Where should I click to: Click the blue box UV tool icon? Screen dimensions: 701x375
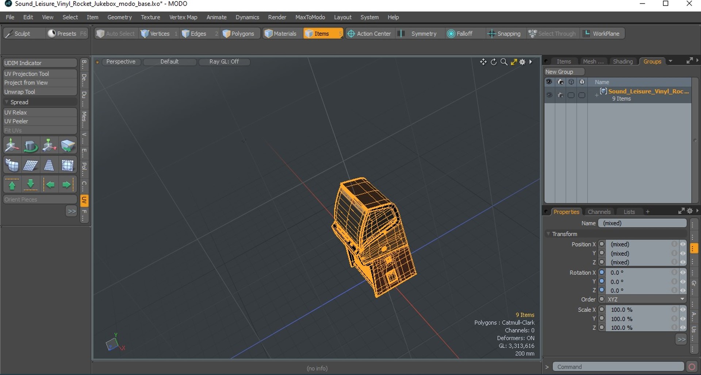click(x=68, y=146)
